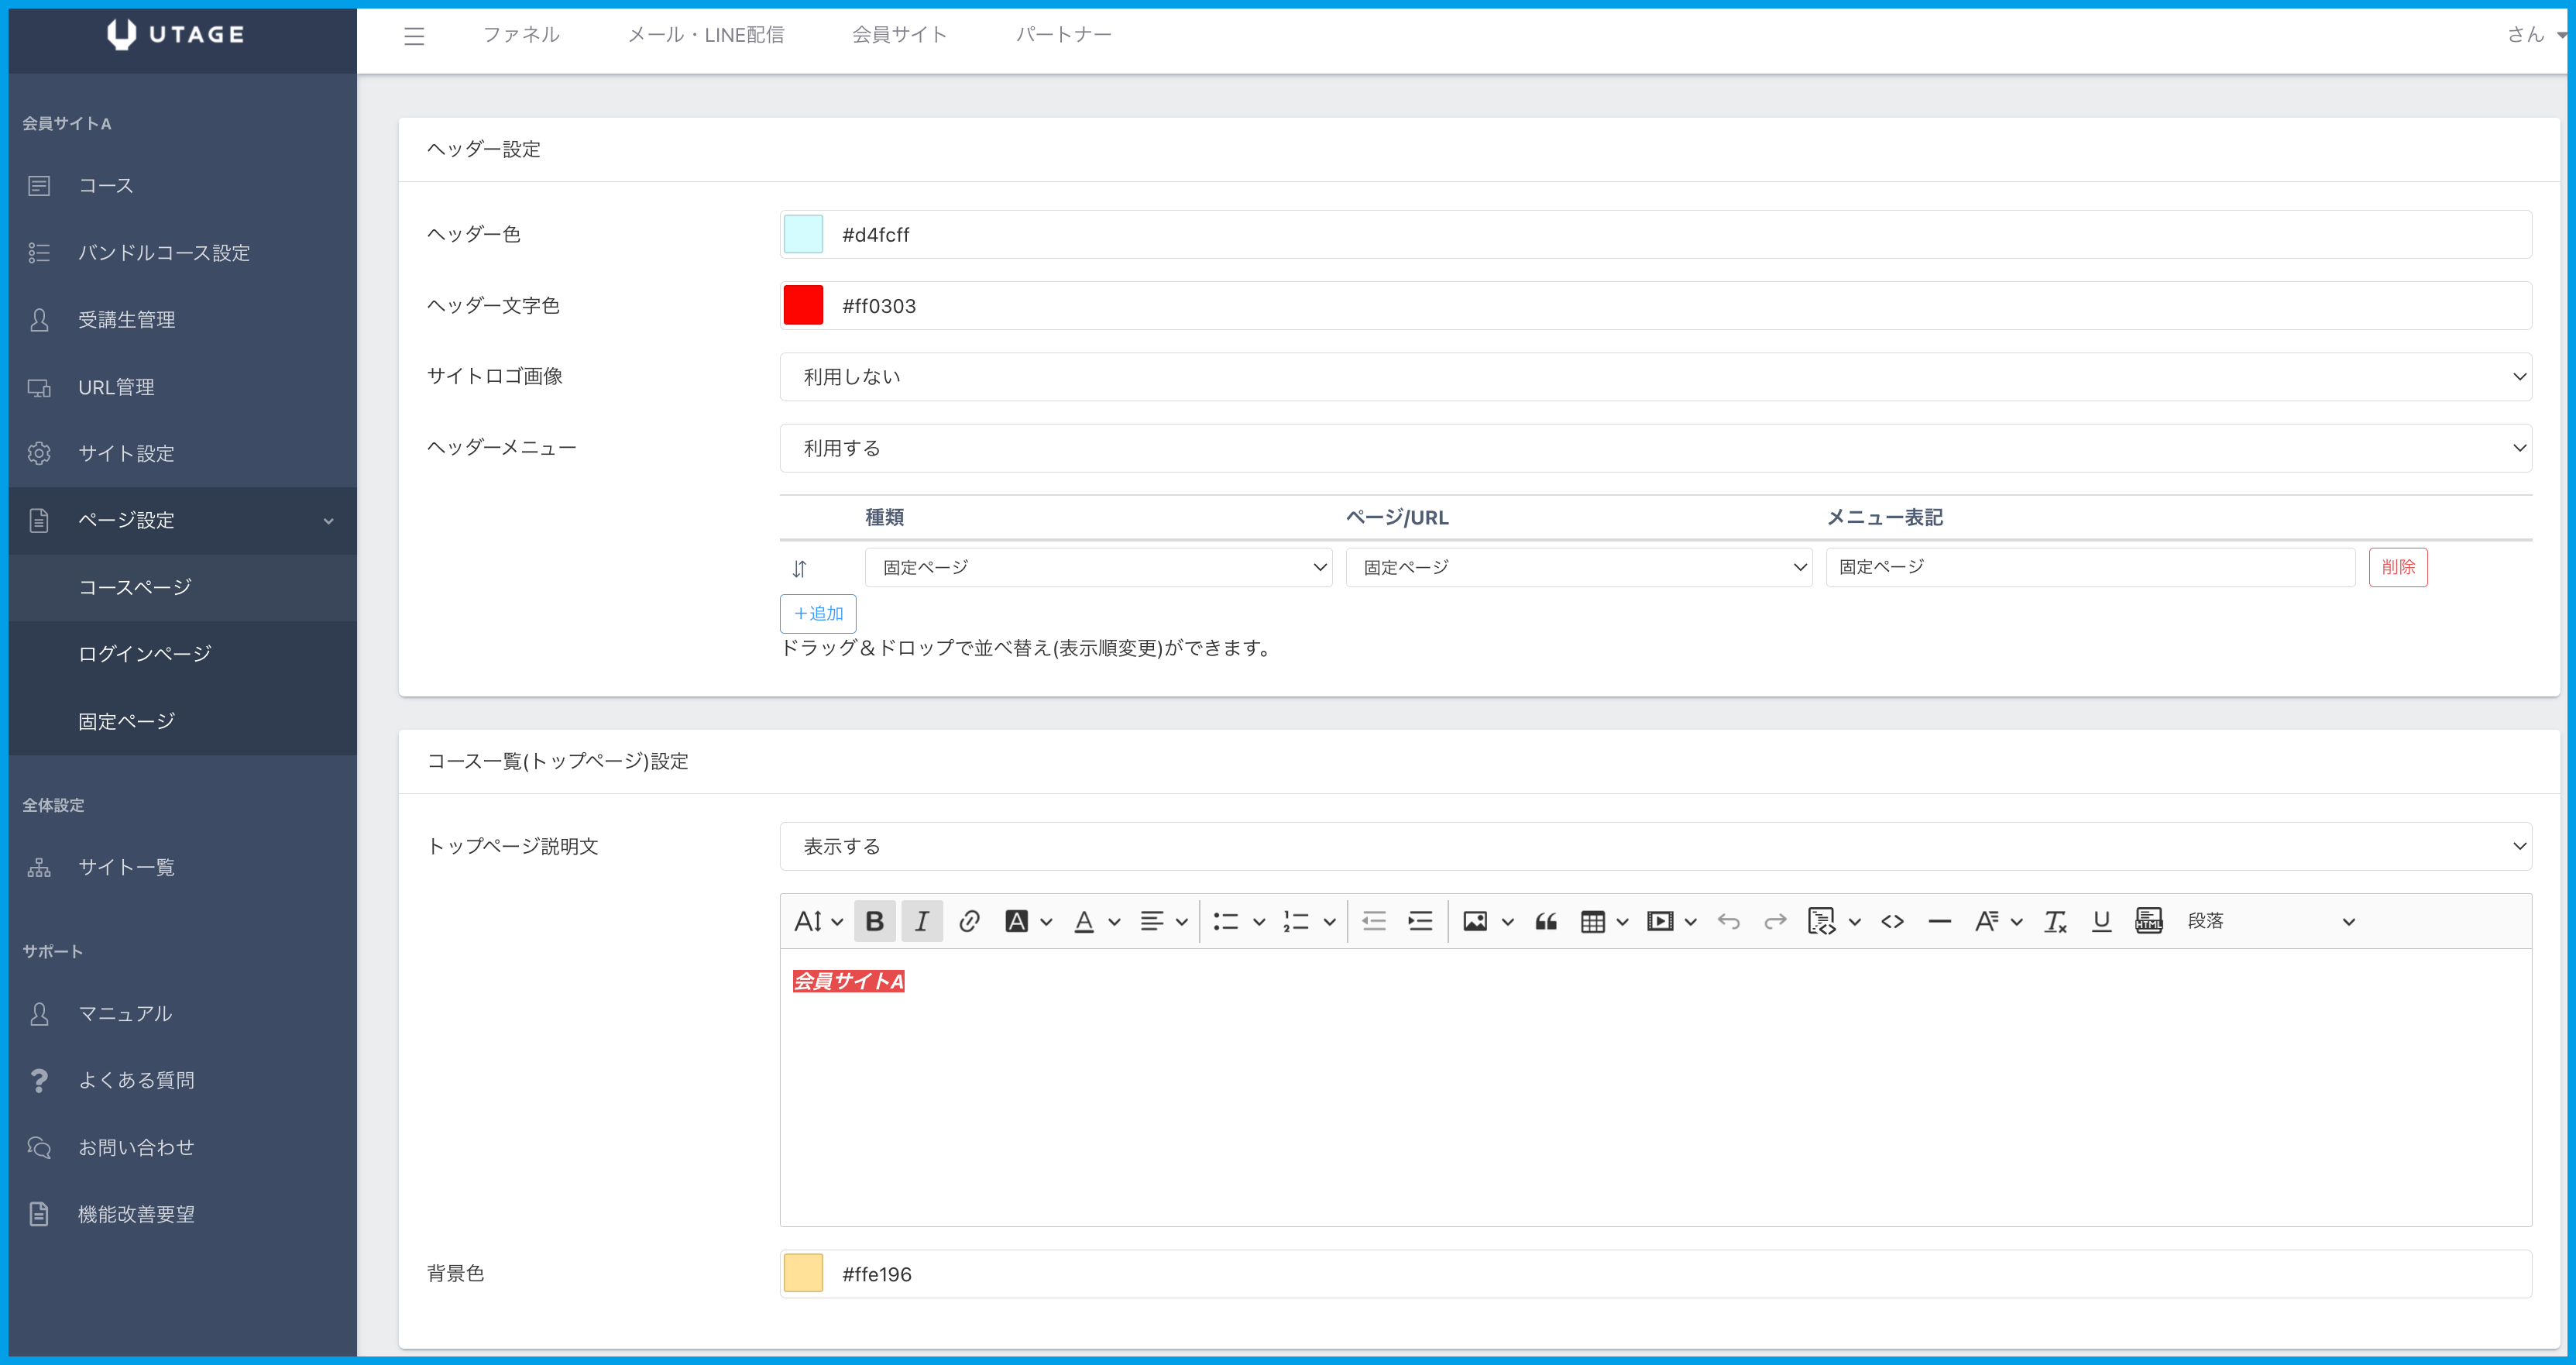This screenshot has width=2576, height=1365.
Task: Click the undo arrow in the editor
Action: [x=1728, y=921]
